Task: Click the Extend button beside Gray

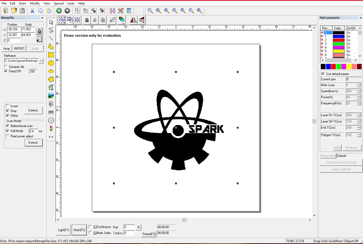Action: tap(34, 110)
